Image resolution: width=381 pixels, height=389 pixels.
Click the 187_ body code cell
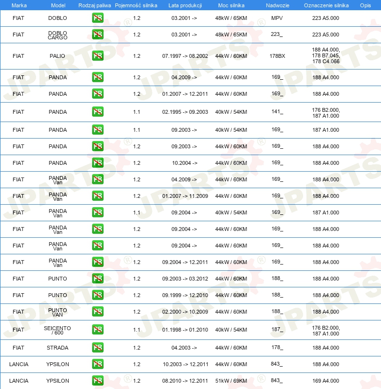(277, 330)
